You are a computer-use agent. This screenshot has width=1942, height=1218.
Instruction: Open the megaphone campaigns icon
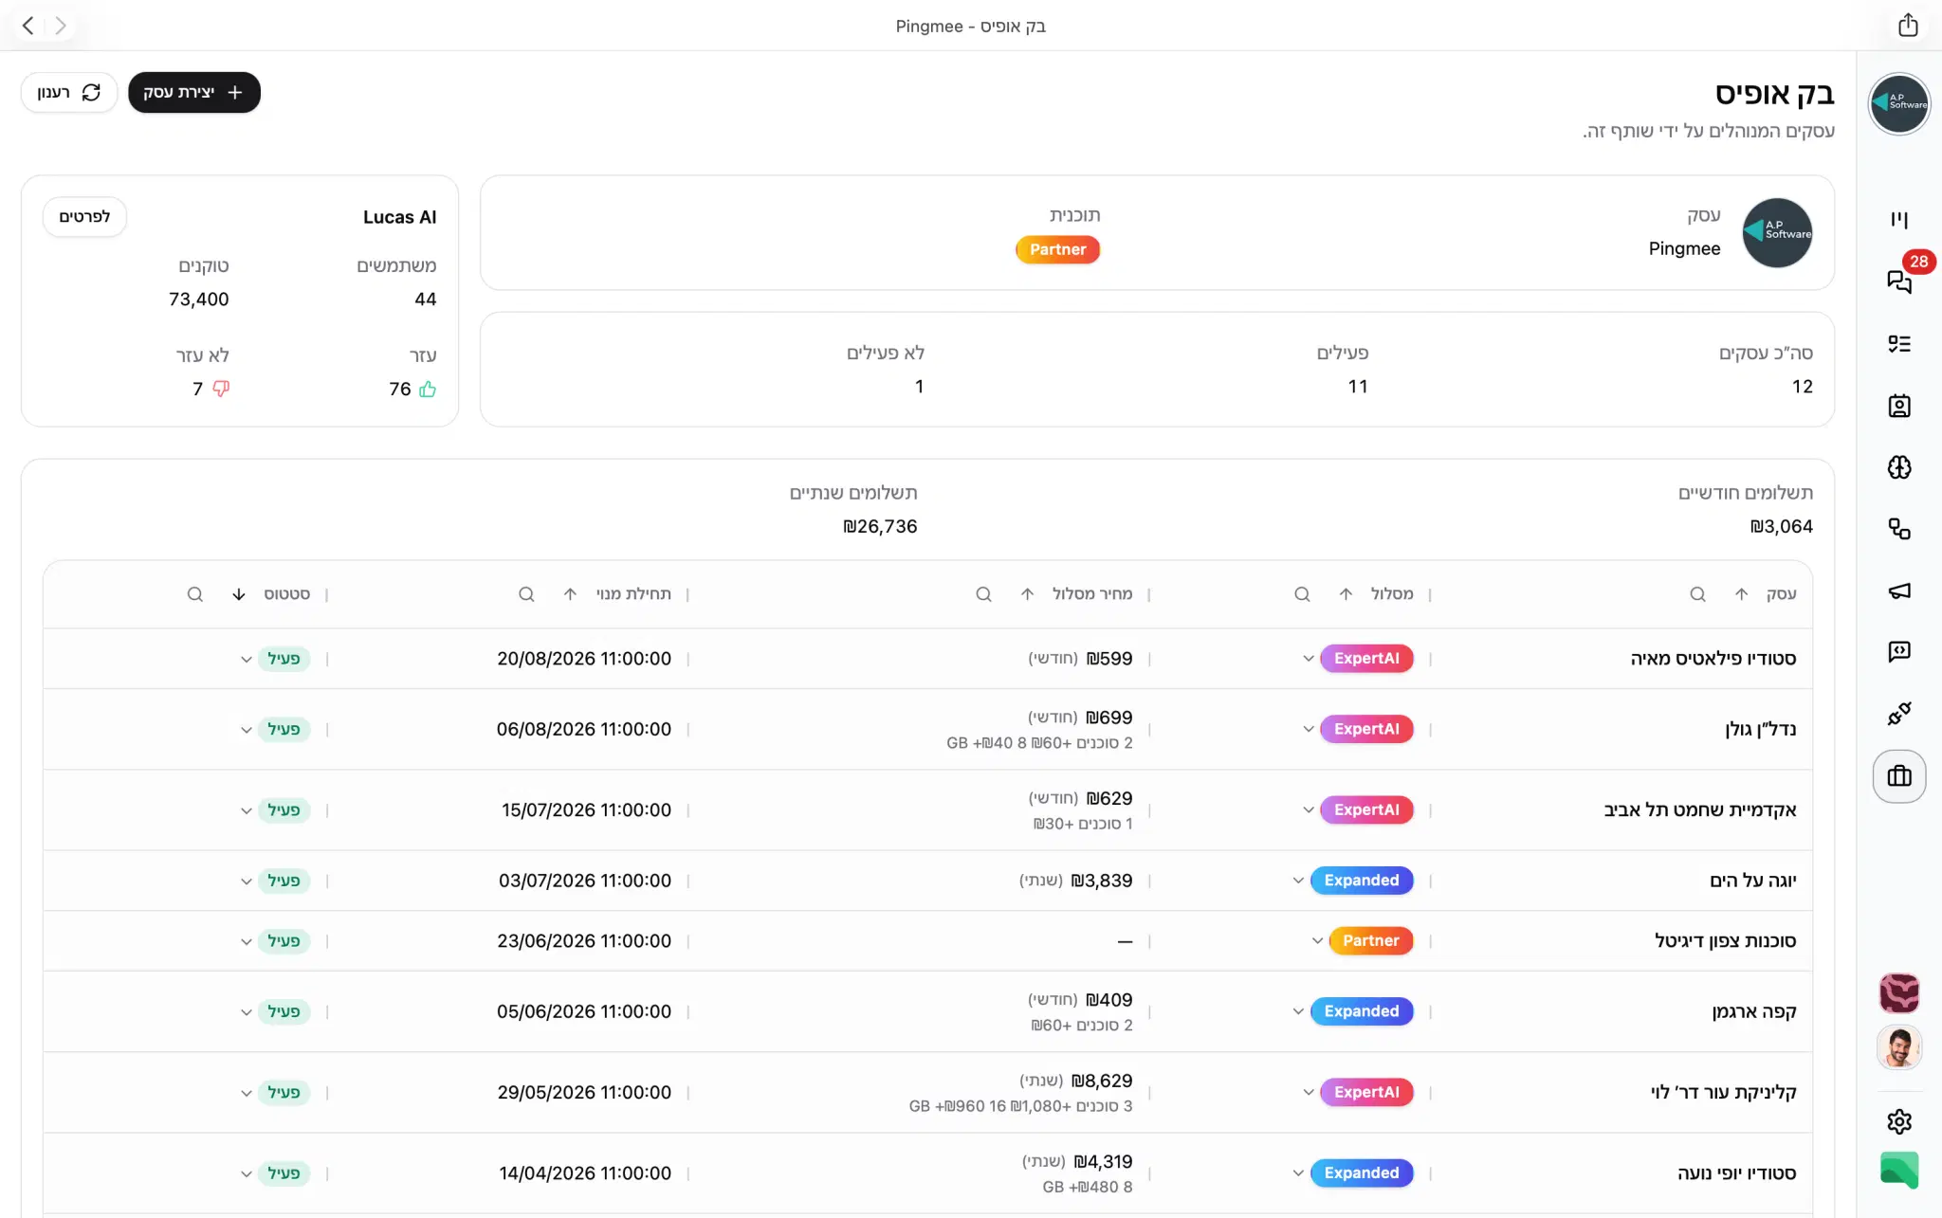point(1899,591)
